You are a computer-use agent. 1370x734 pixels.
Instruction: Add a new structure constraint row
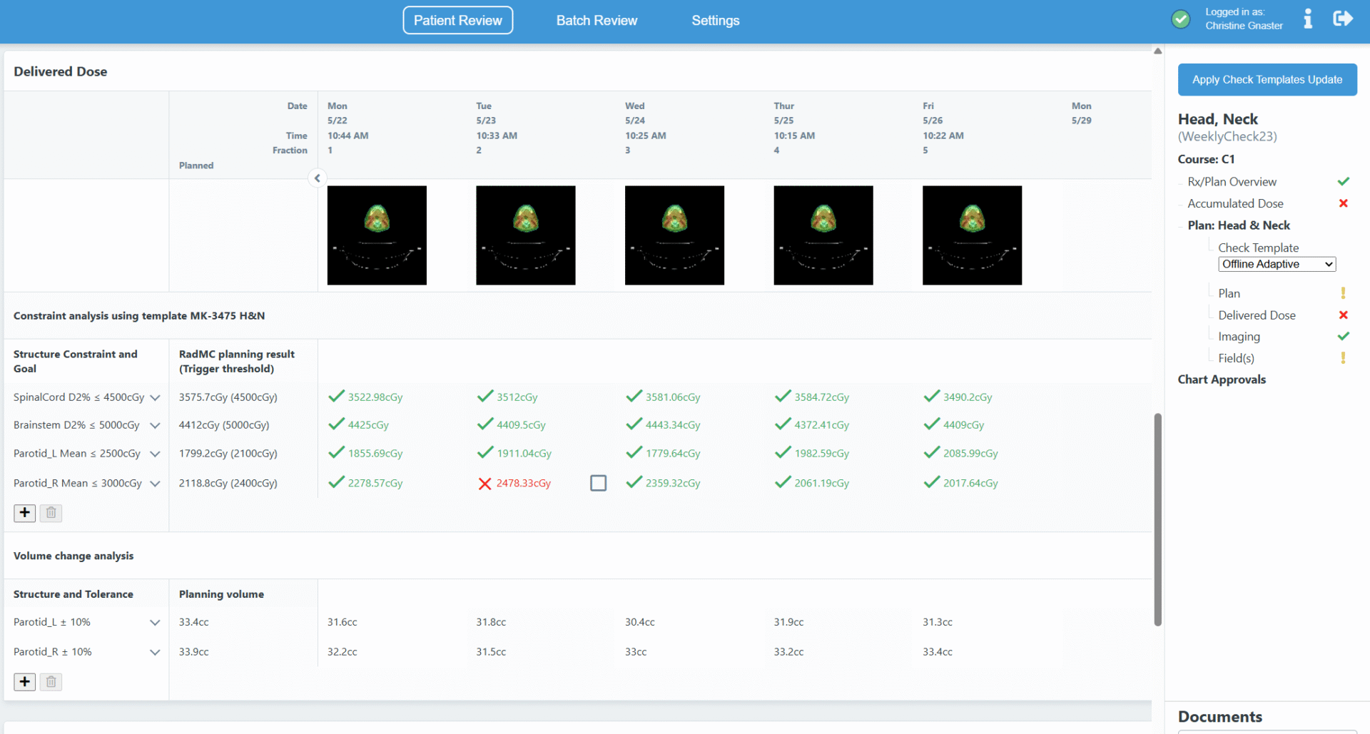(24, 513)
